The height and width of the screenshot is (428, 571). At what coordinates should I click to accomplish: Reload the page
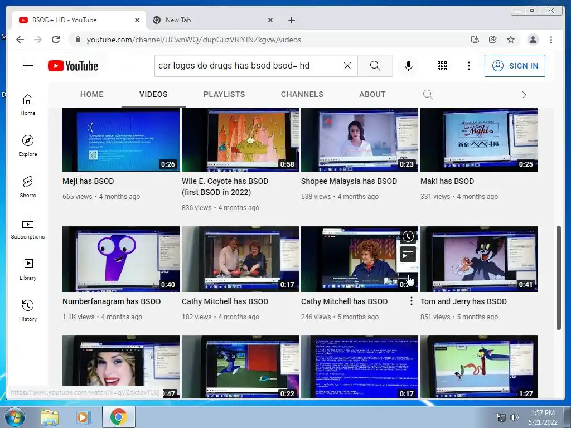click(56, 40)
